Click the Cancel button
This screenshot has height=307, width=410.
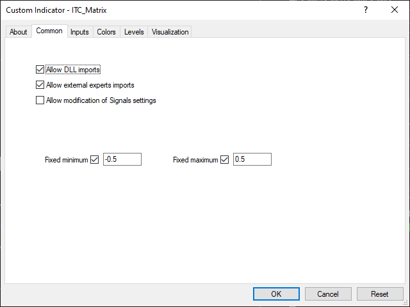pyautogui.click(x=327, y=294)
